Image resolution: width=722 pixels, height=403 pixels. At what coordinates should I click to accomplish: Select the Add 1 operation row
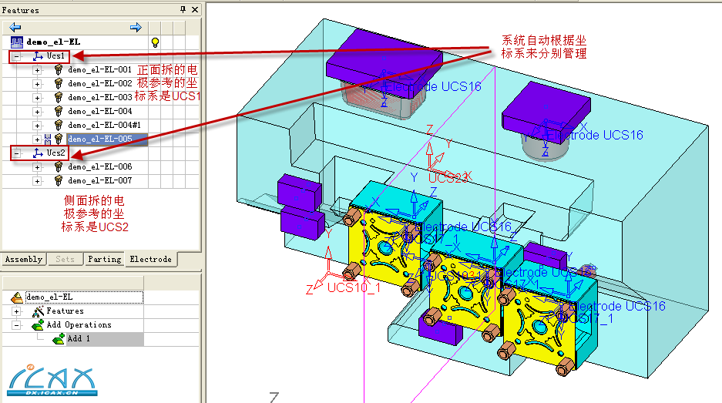105,339
